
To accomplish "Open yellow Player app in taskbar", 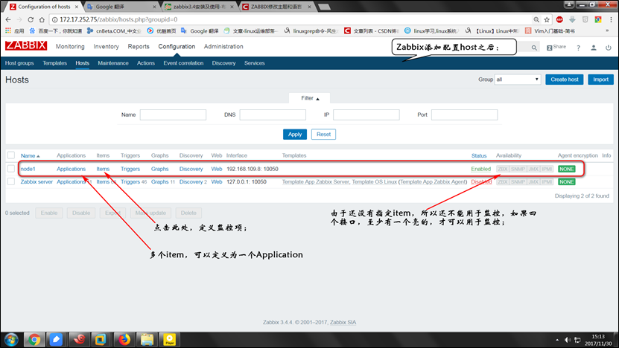I will [169, 339].
